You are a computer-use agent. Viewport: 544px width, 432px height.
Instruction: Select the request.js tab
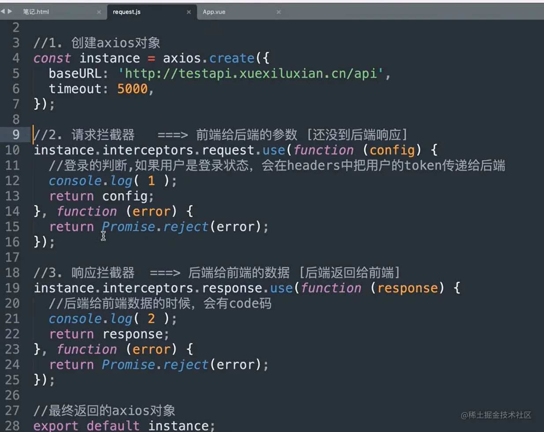126,12
